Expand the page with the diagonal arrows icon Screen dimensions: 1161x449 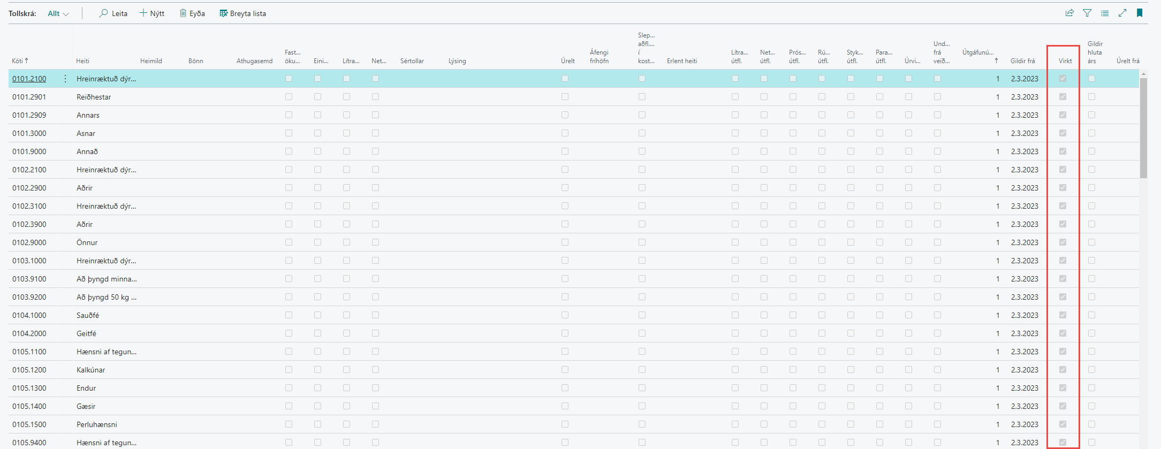[x=1122, y=13]
